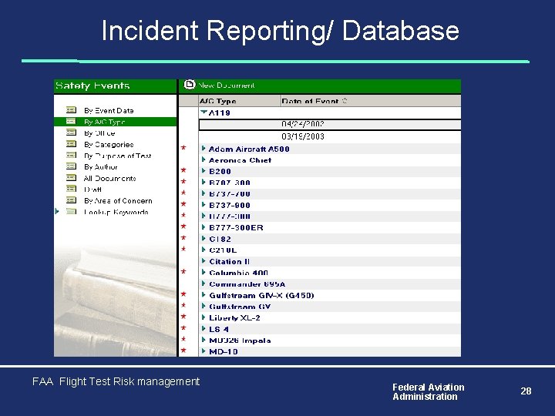Click the view icon beside By Author
The image size is (555, 416).
(x=71, y=166)
